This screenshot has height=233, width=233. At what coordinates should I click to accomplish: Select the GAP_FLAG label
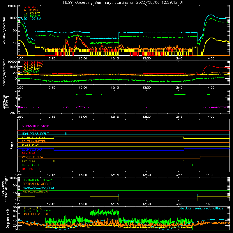(29, 130)
